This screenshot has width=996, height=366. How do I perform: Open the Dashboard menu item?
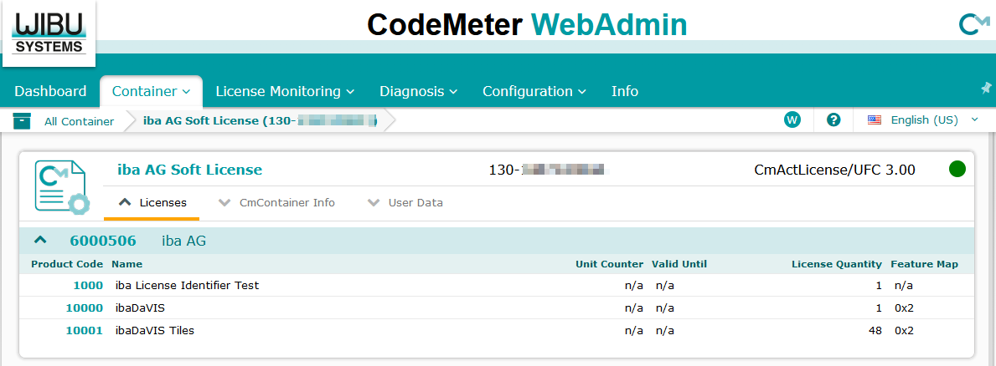50,91
